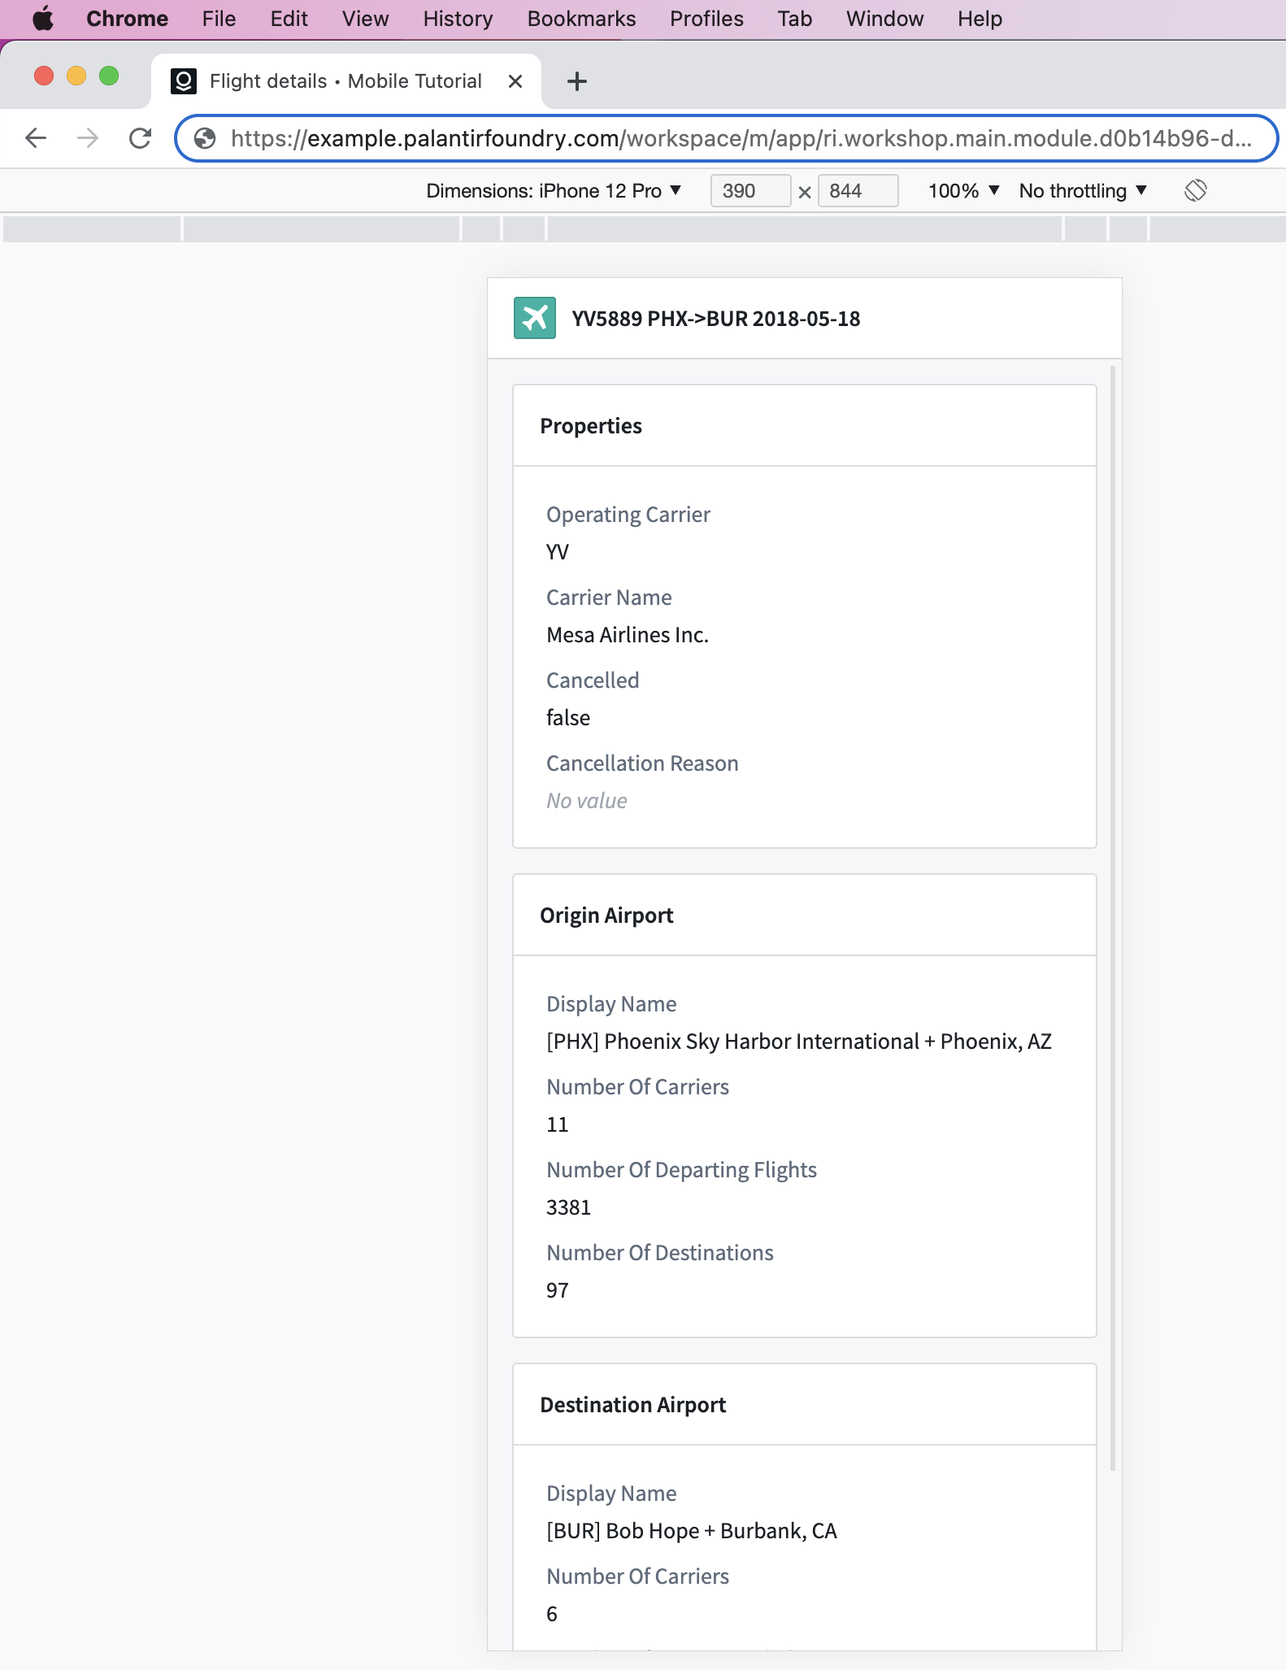The width and height of the screenshot is (1286, 1670).
Task: Click the green airplane flight icon
Action: (535, 318)
